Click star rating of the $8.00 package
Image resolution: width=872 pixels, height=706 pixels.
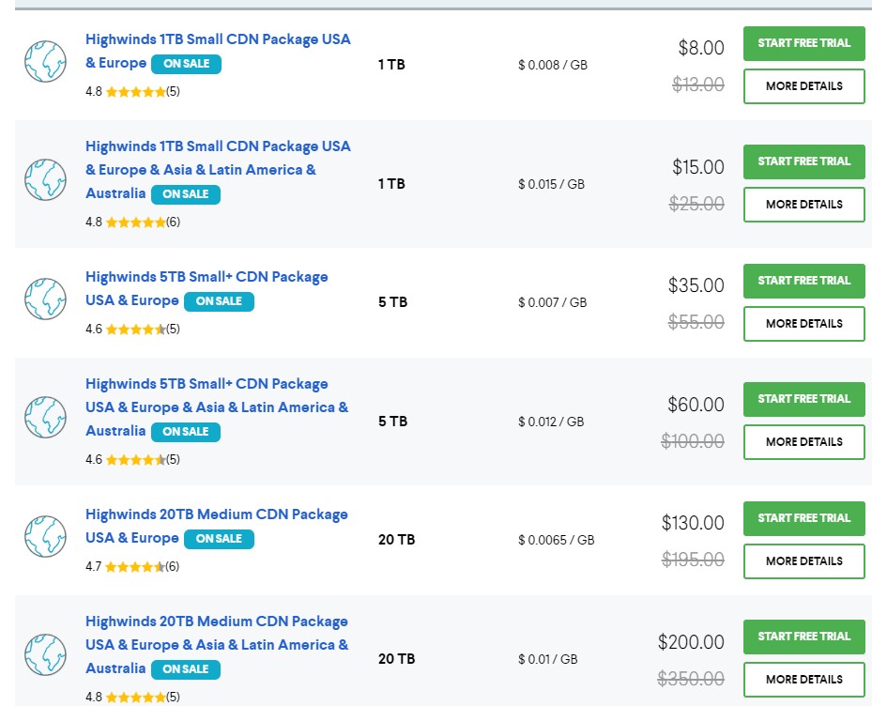(135, 92)
